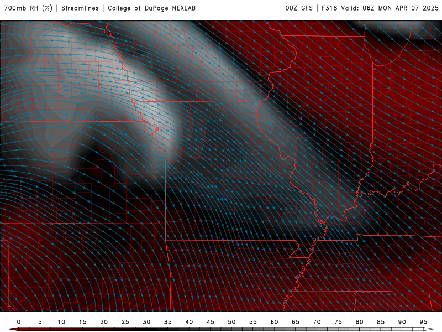The height and width of the screenshot is (332, 442).
Task: Click the colorbar label "90"
Action: point(402,322)
